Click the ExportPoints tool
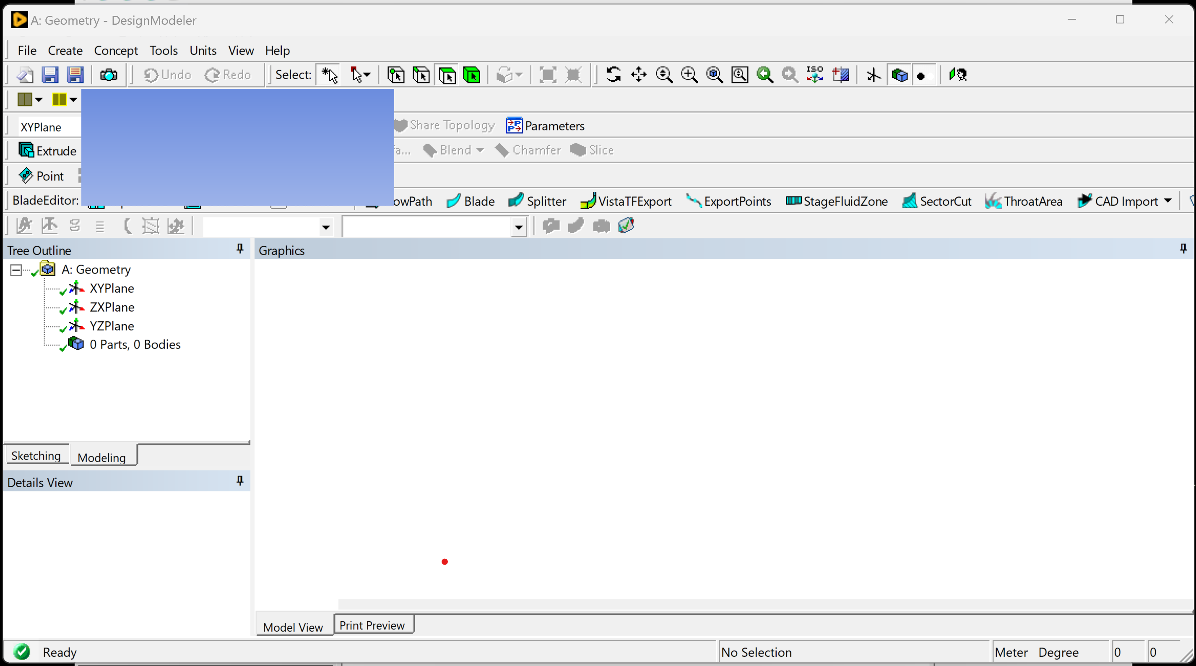The height and width of the screenshot is (666, 1196). [x=728, y=201]
